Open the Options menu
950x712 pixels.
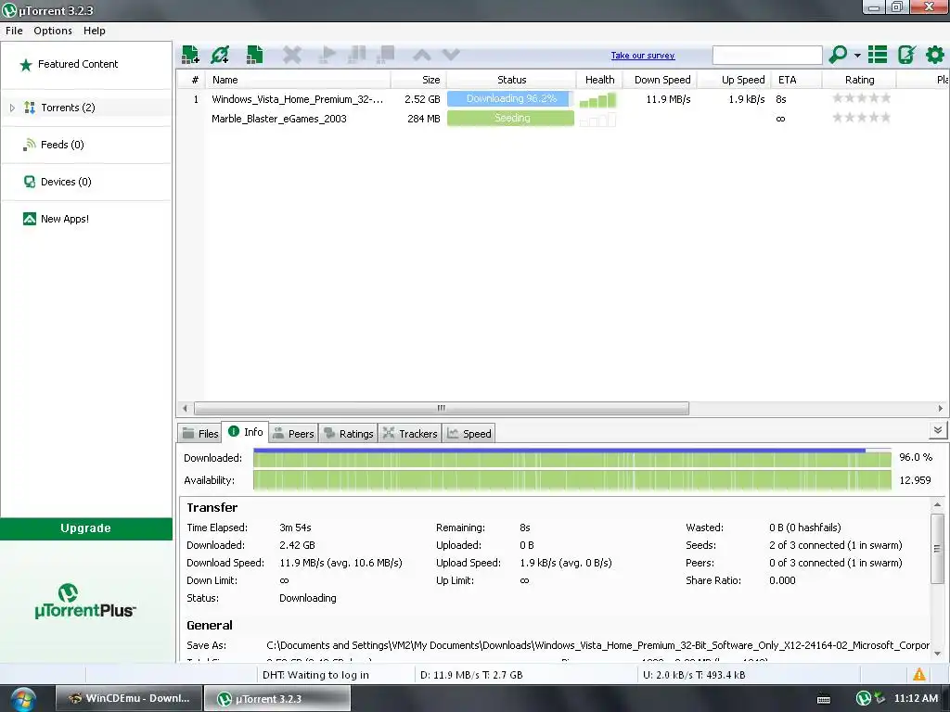[x=53, y=31]
